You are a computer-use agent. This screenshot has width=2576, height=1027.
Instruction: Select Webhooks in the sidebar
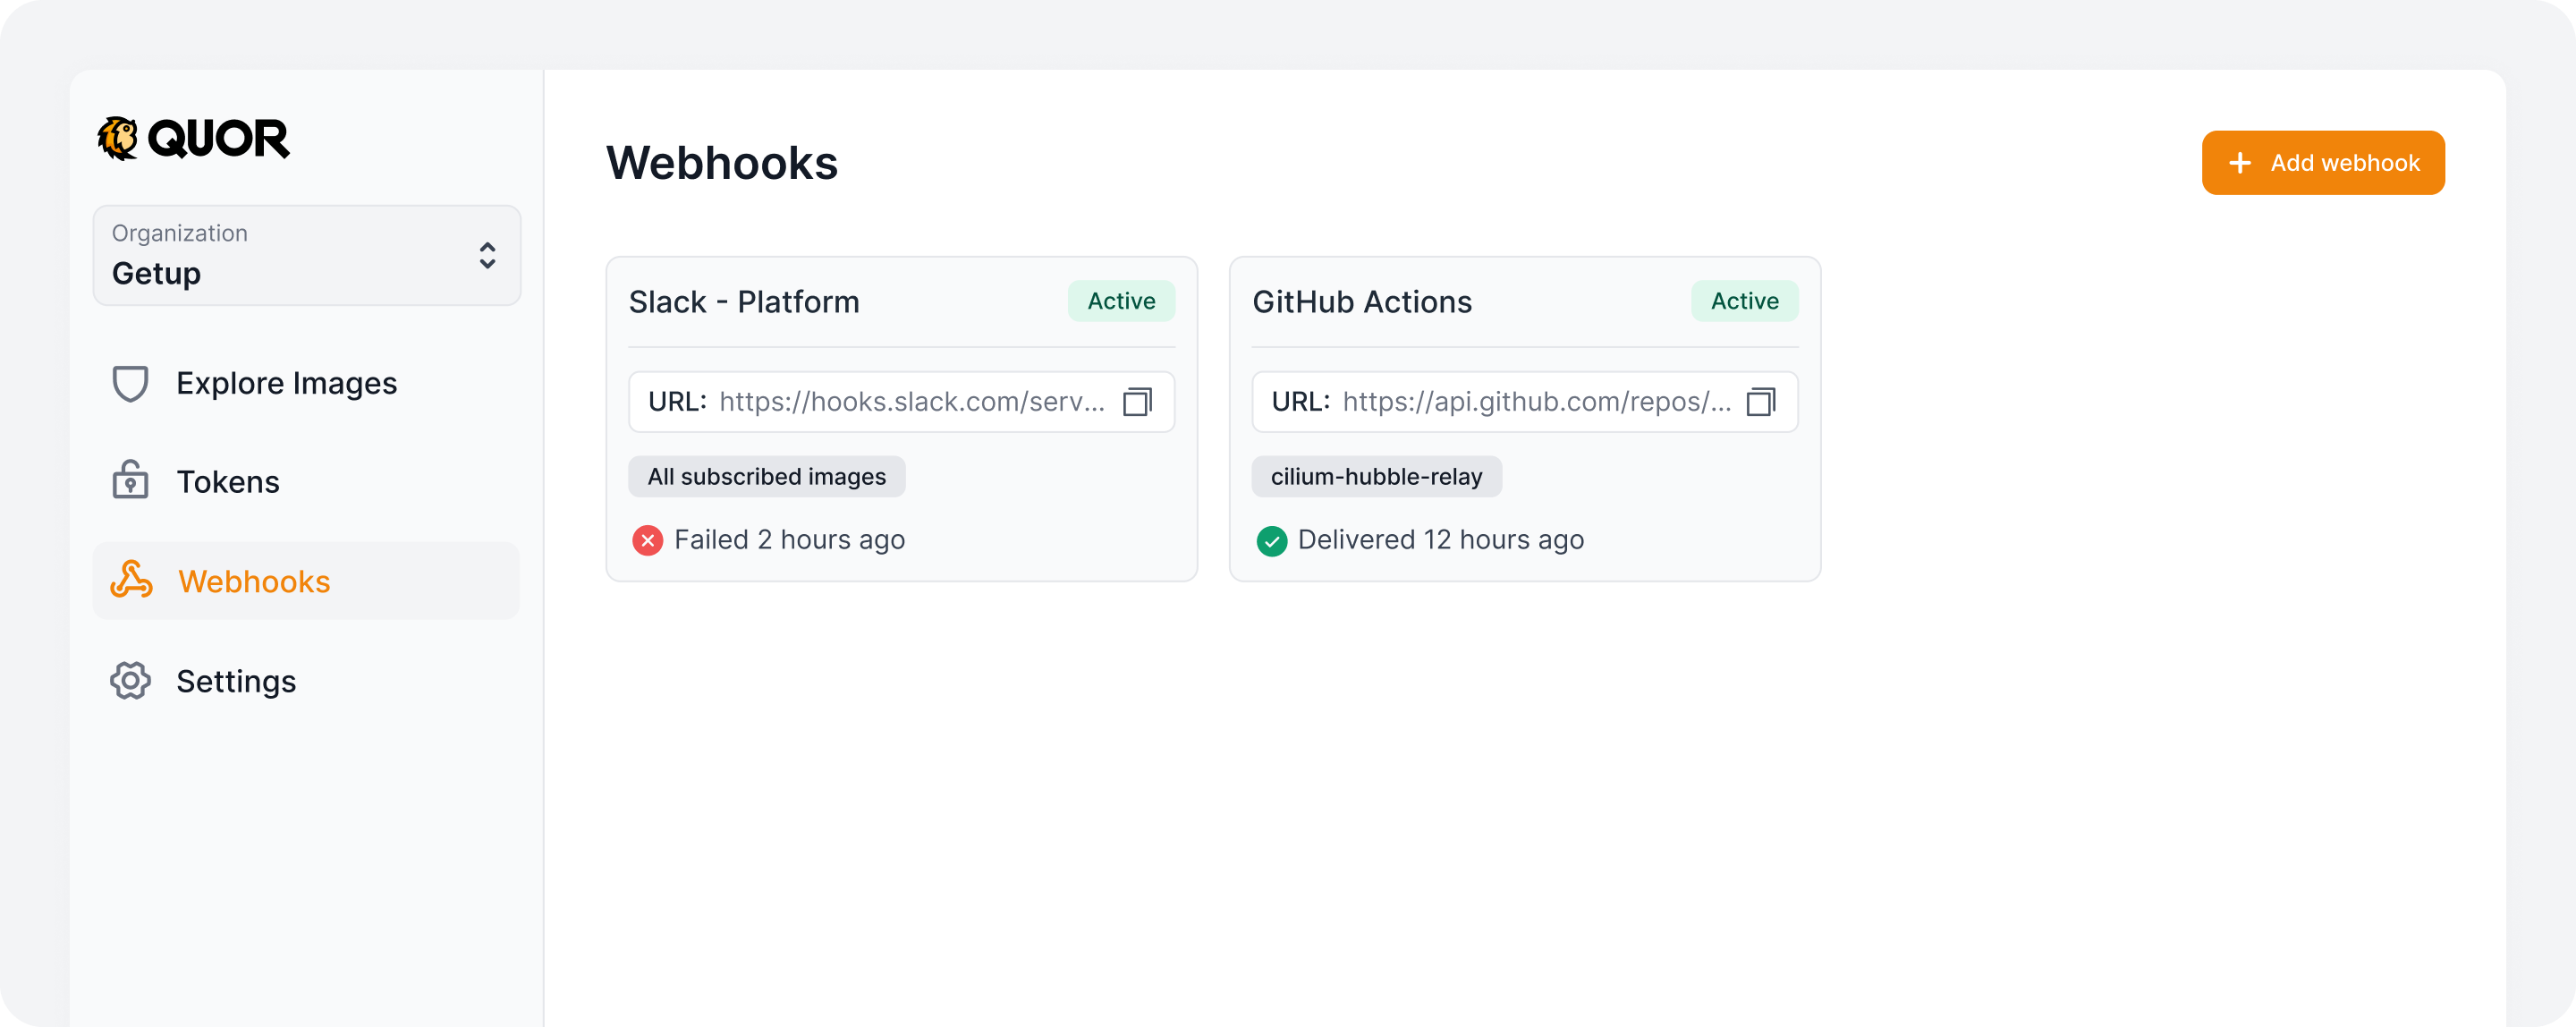306,581
